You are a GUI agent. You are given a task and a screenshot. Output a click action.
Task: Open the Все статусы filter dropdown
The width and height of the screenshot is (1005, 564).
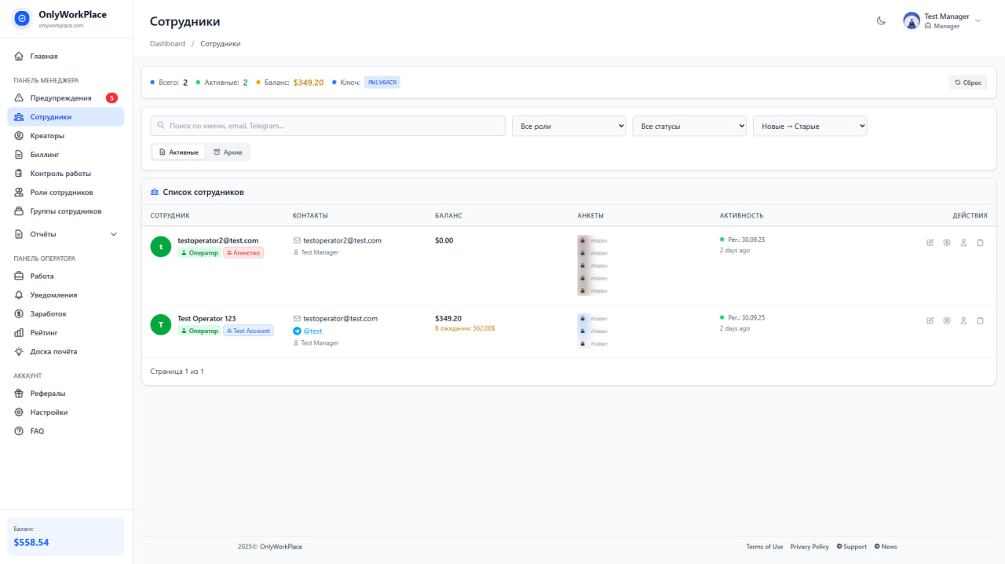(689, 126)
